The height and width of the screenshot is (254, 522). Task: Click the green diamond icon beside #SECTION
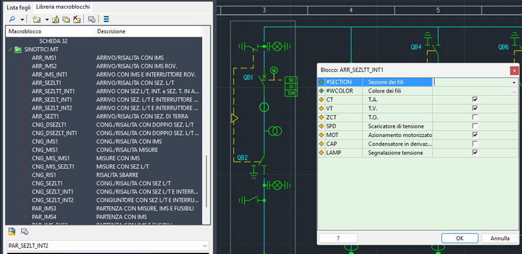(x=321, y=82)
